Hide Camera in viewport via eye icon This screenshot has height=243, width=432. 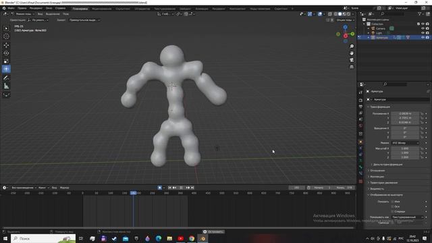[423, 28]
